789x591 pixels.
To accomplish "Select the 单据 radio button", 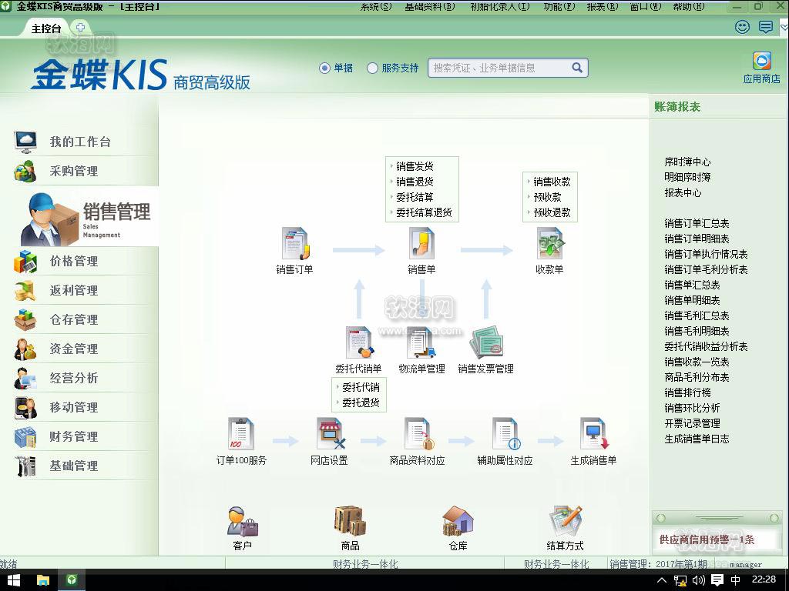I will click(324, 68).
